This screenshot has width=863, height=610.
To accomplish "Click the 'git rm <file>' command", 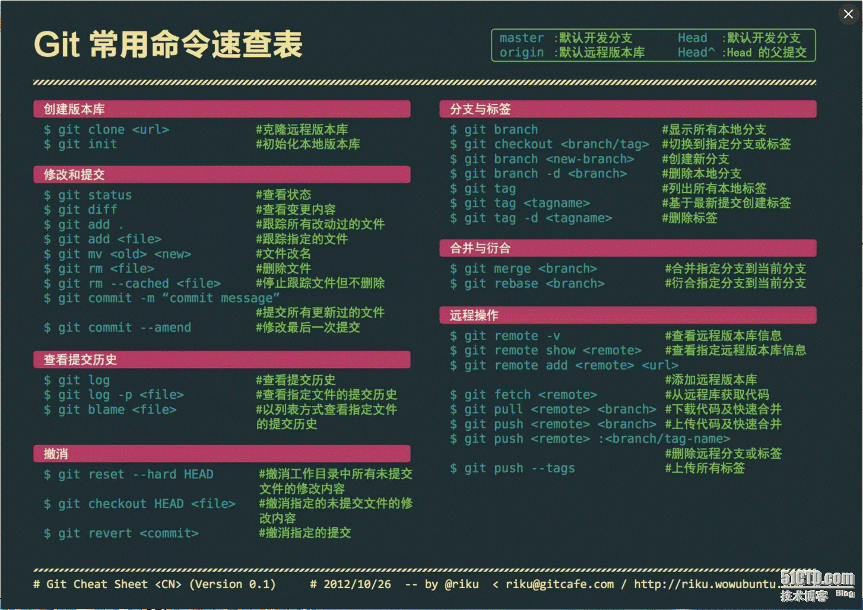I will click(x=99, y=269).
